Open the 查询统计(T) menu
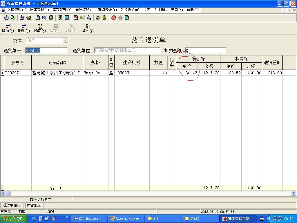Viewport: 297px width, 223px height. 107,10
